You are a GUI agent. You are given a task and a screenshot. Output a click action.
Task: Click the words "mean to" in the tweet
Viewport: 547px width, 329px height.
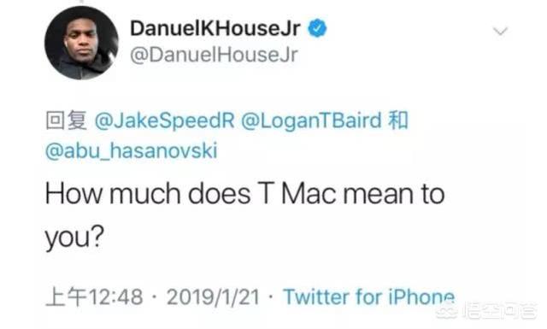click(394, 194)
